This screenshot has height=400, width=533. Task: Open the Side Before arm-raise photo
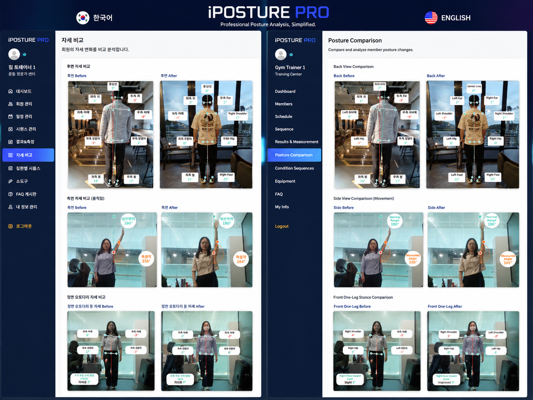pos(378,250)
